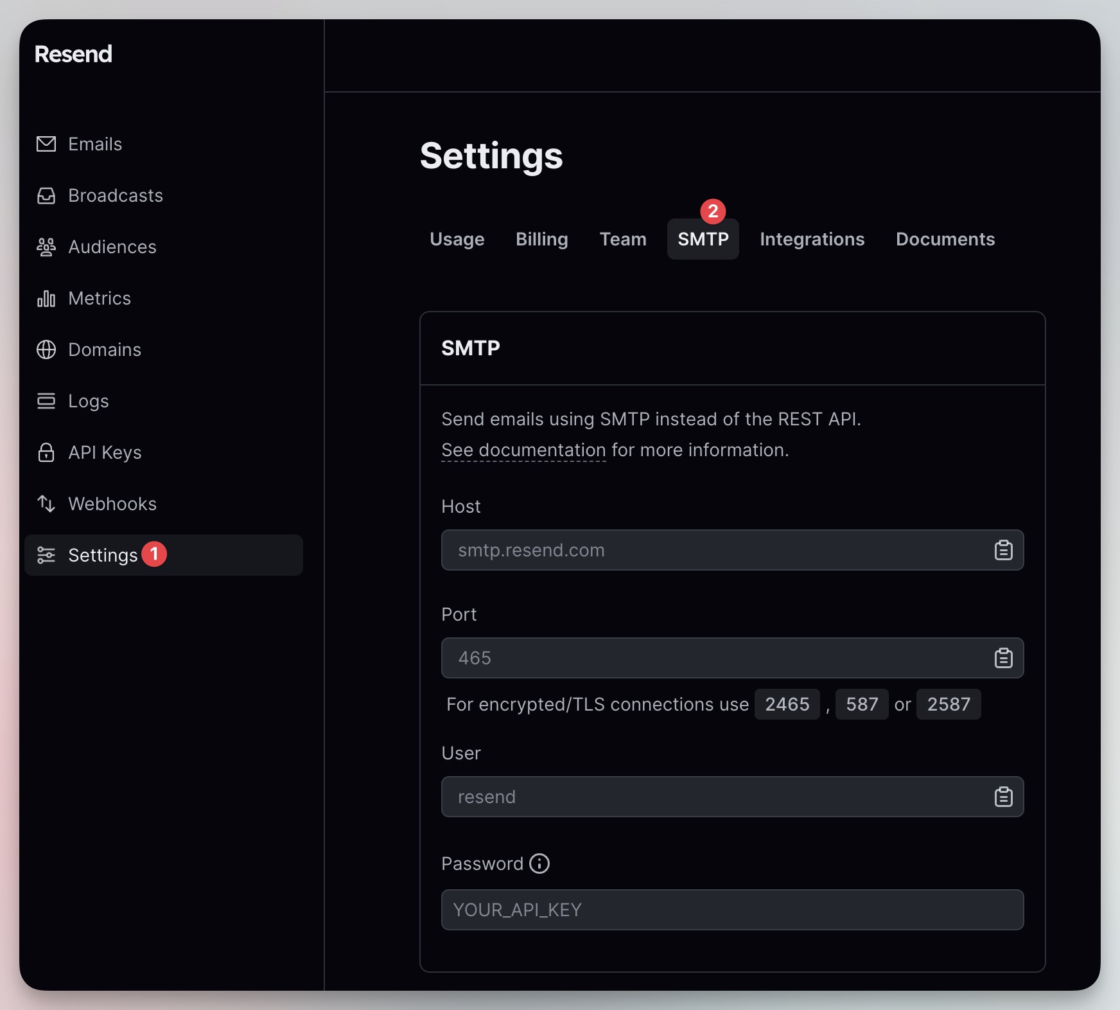
Task: Open the Team tab
Action: click(623, 239)
